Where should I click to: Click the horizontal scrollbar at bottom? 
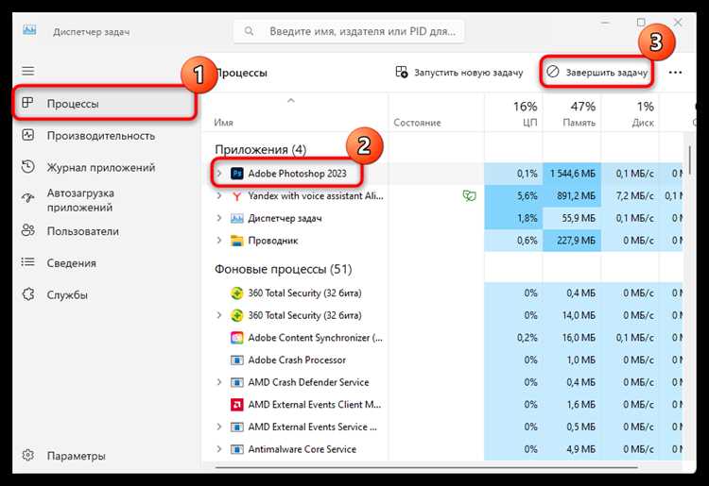(x=427, y=467)
